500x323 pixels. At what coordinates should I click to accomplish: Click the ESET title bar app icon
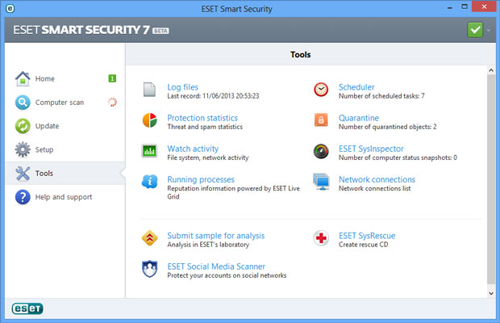click(10, 9)
